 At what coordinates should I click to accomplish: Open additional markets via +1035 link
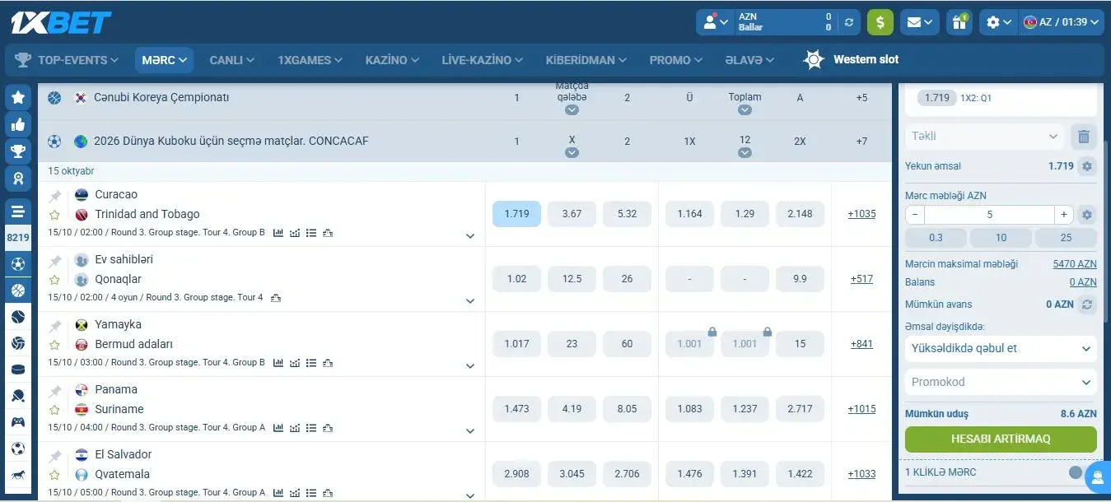[x=861, y=213]
